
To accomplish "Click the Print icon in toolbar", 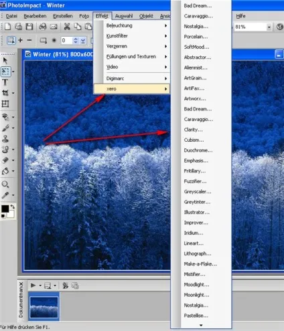I will [x=43, y=27].
